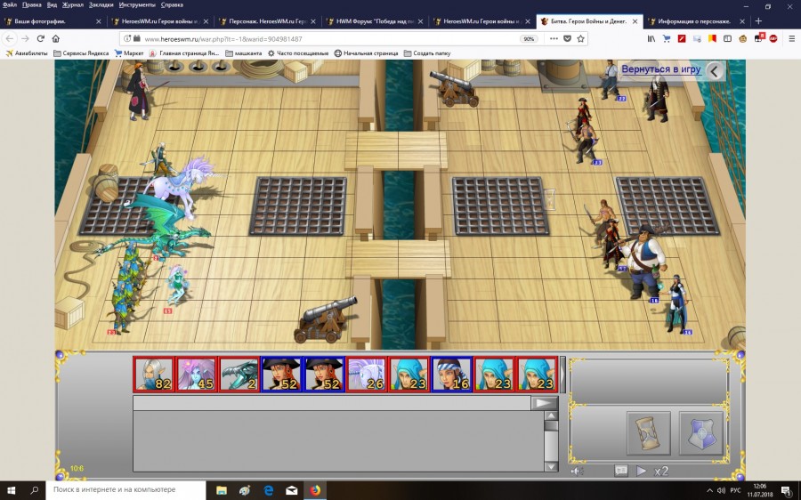801x500 pixels.
Task: Click the purple-haired portrait numbered 45
Action: coord(198,375)
